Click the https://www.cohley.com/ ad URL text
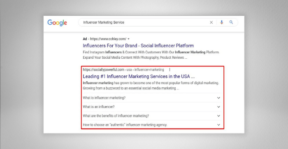Screen dimensions: 288x149 (108, 39)
